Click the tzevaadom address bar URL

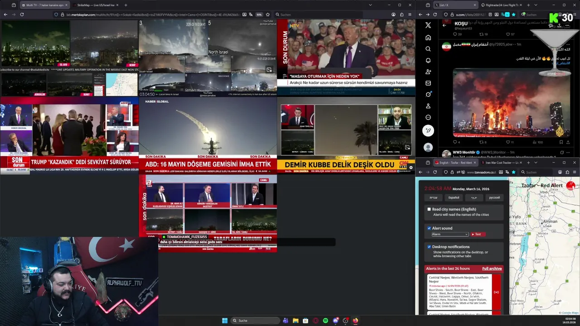[480, 172]
